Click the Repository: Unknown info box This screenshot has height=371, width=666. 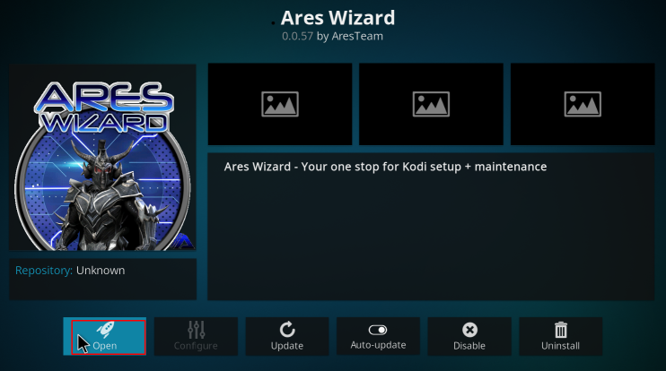click(103, 280)
